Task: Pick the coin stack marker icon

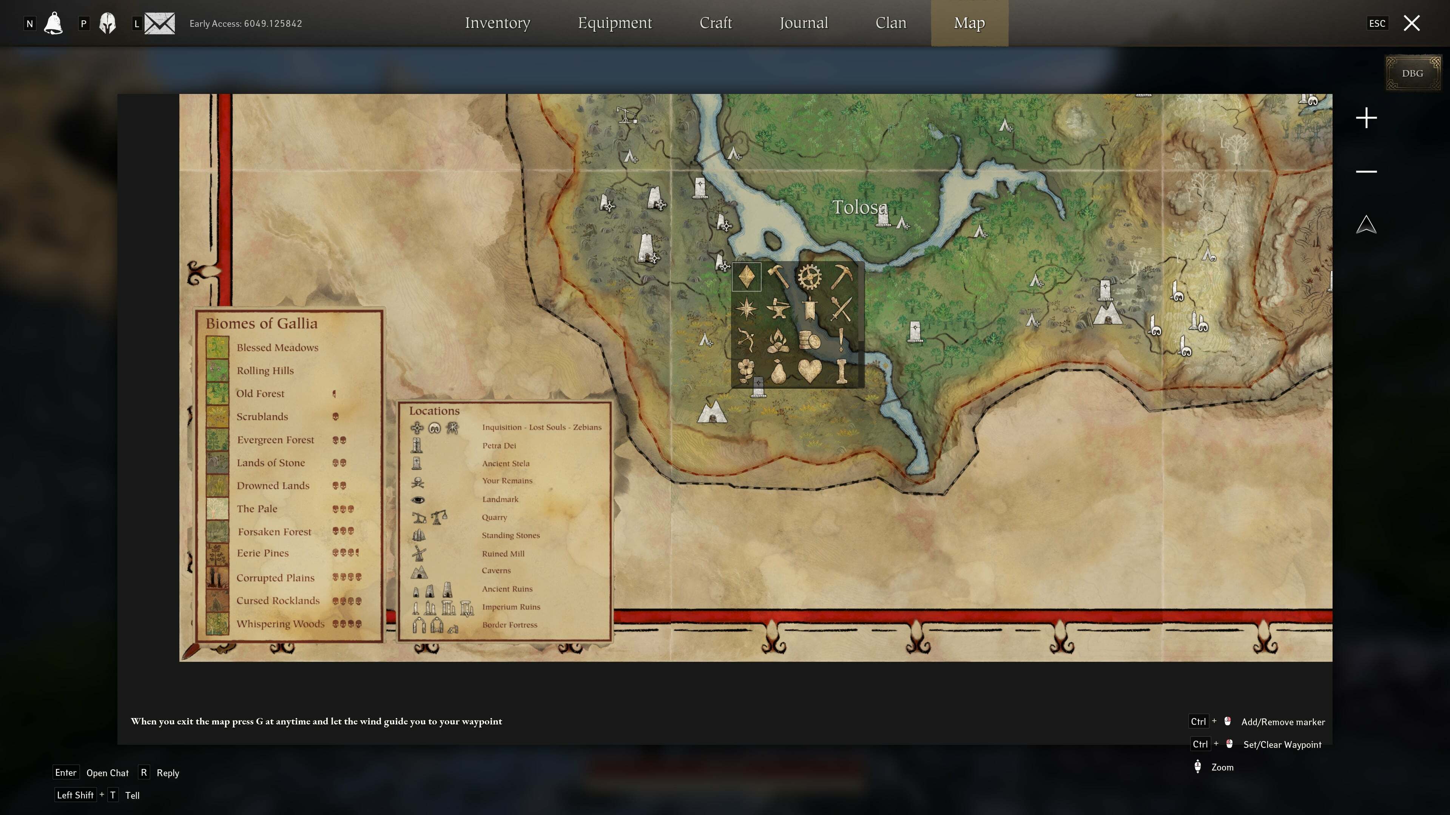Action: click(810, 340)
